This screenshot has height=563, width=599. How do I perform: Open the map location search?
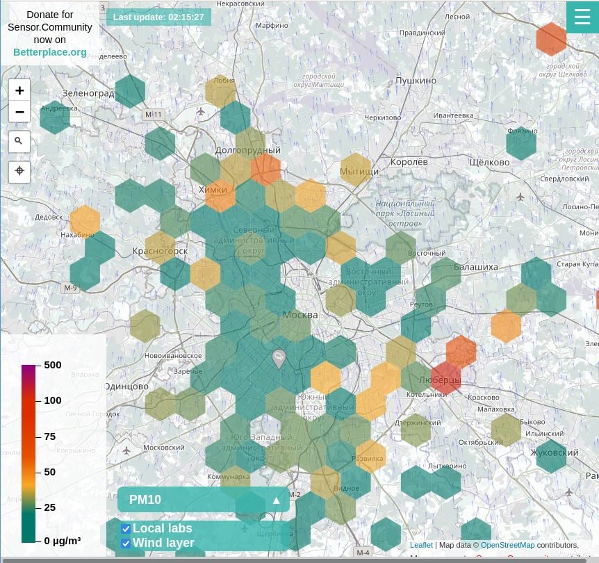tap(19, 141)
